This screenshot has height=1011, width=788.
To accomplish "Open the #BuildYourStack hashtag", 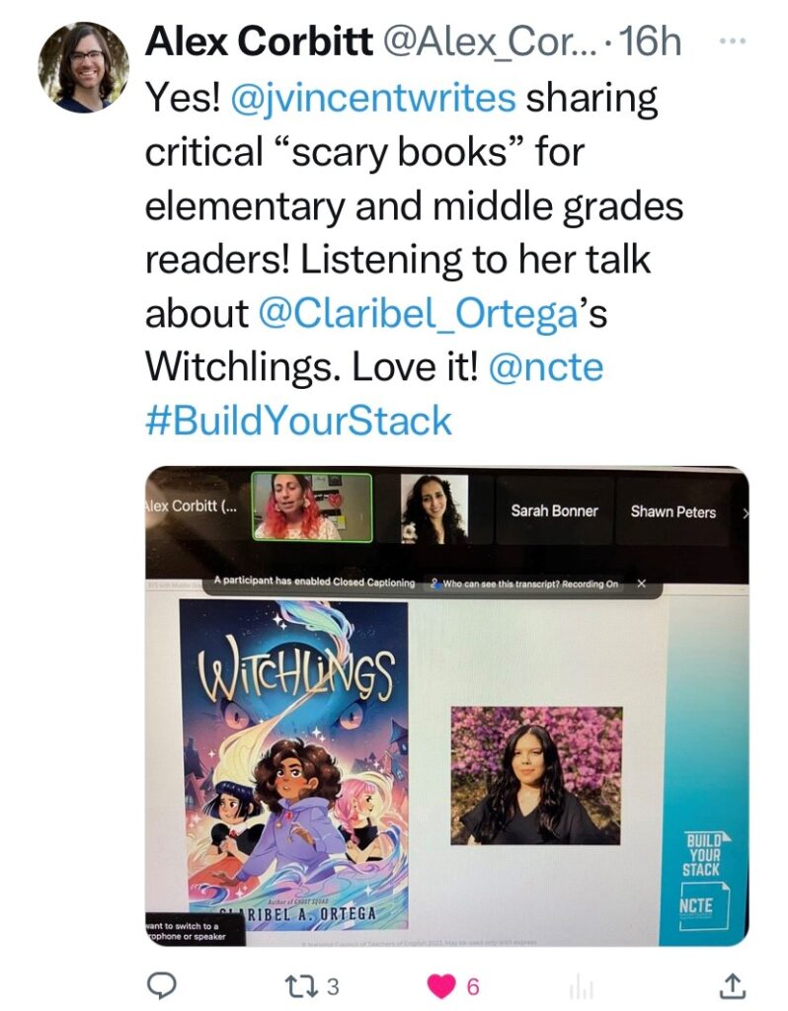I will [x=298, y=421].
